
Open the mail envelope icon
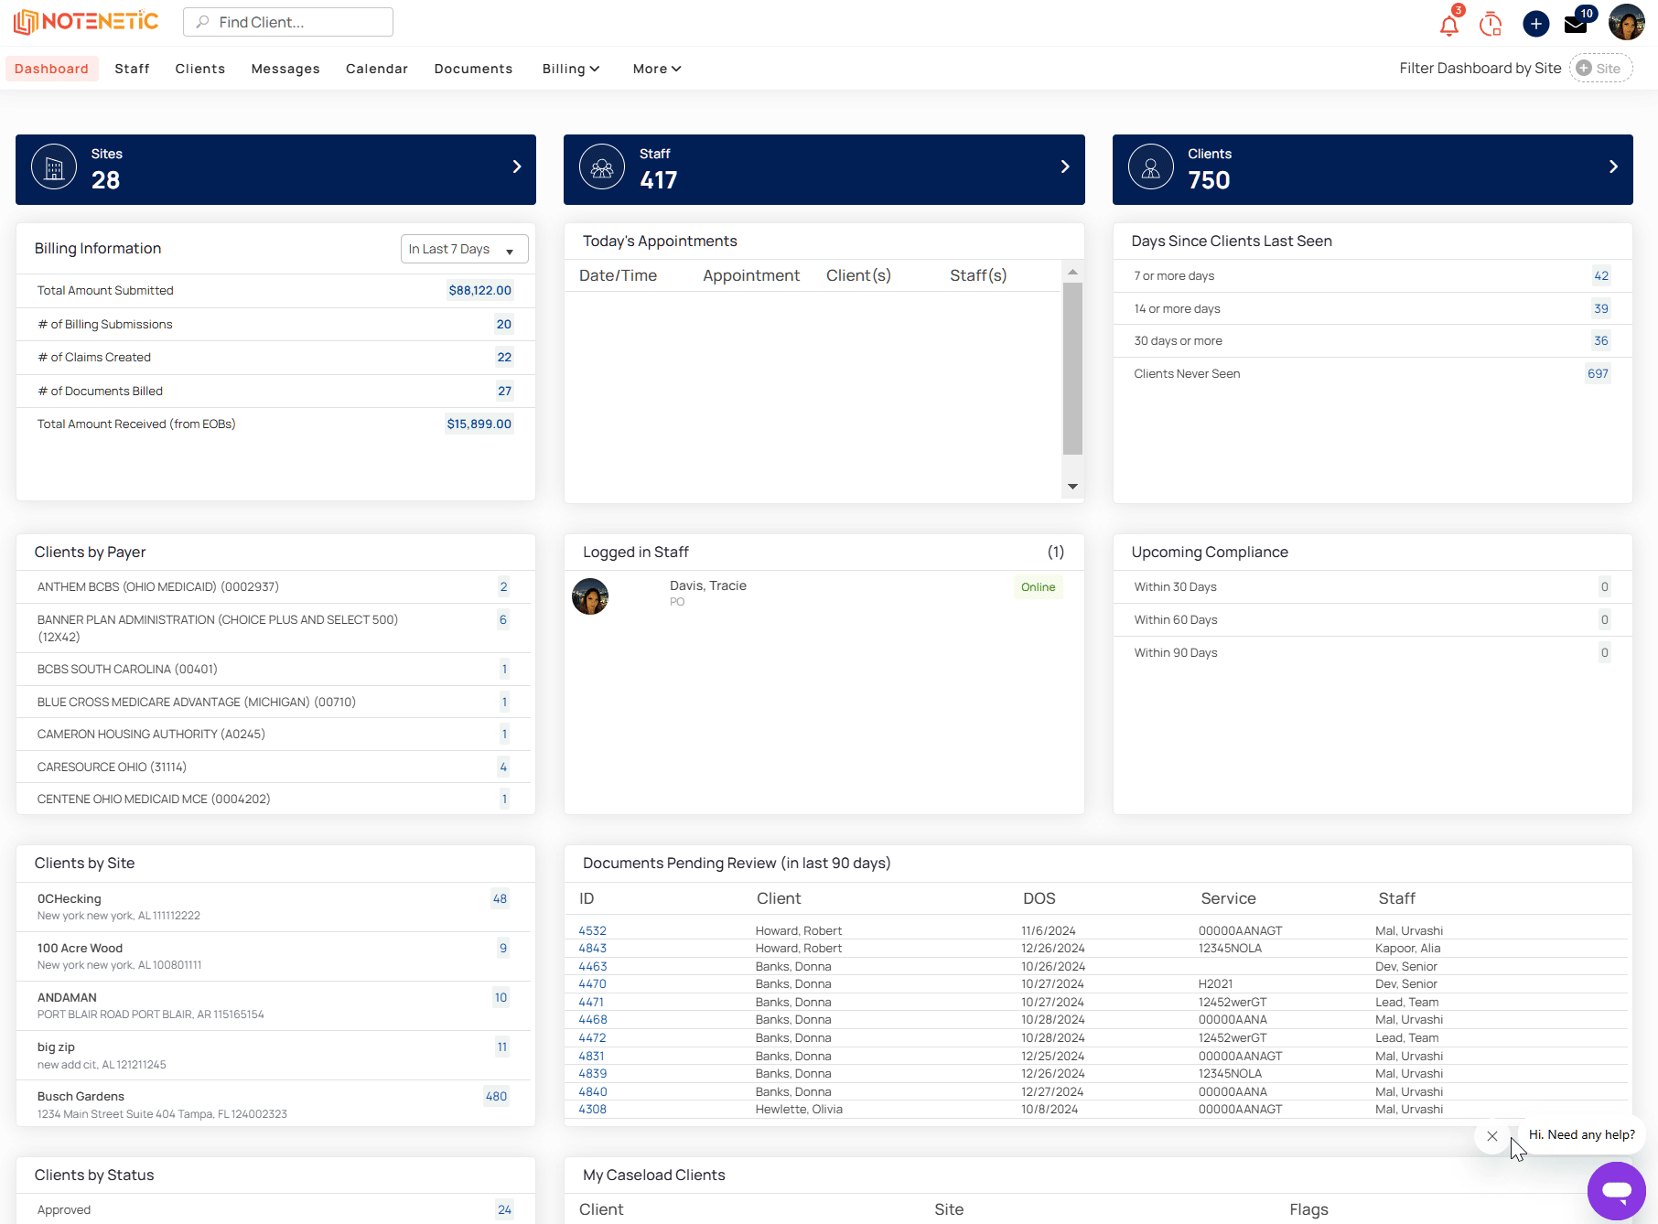pyautogui.click(x=1576, y=25)
